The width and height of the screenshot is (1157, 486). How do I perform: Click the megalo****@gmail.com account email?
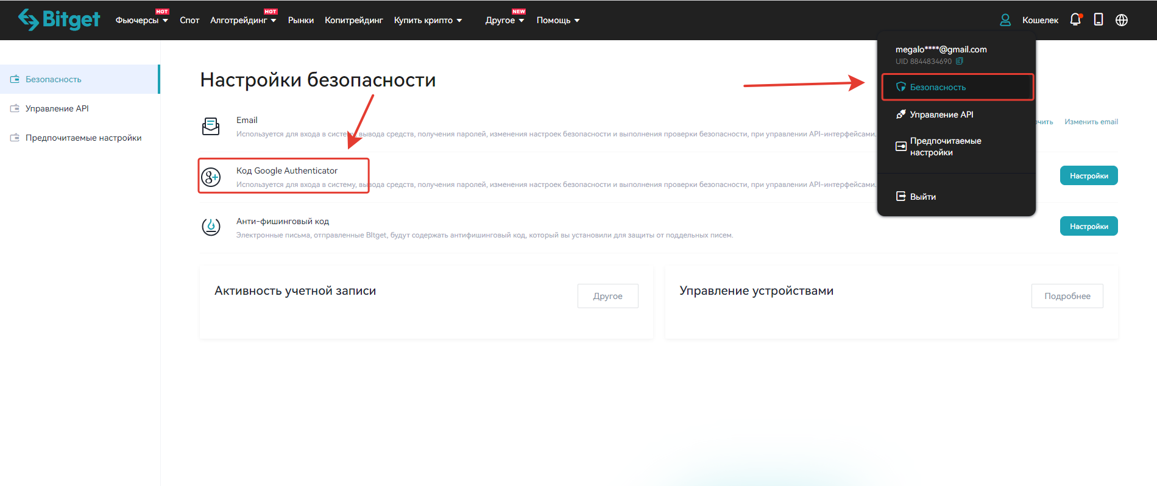coord(941,49)
